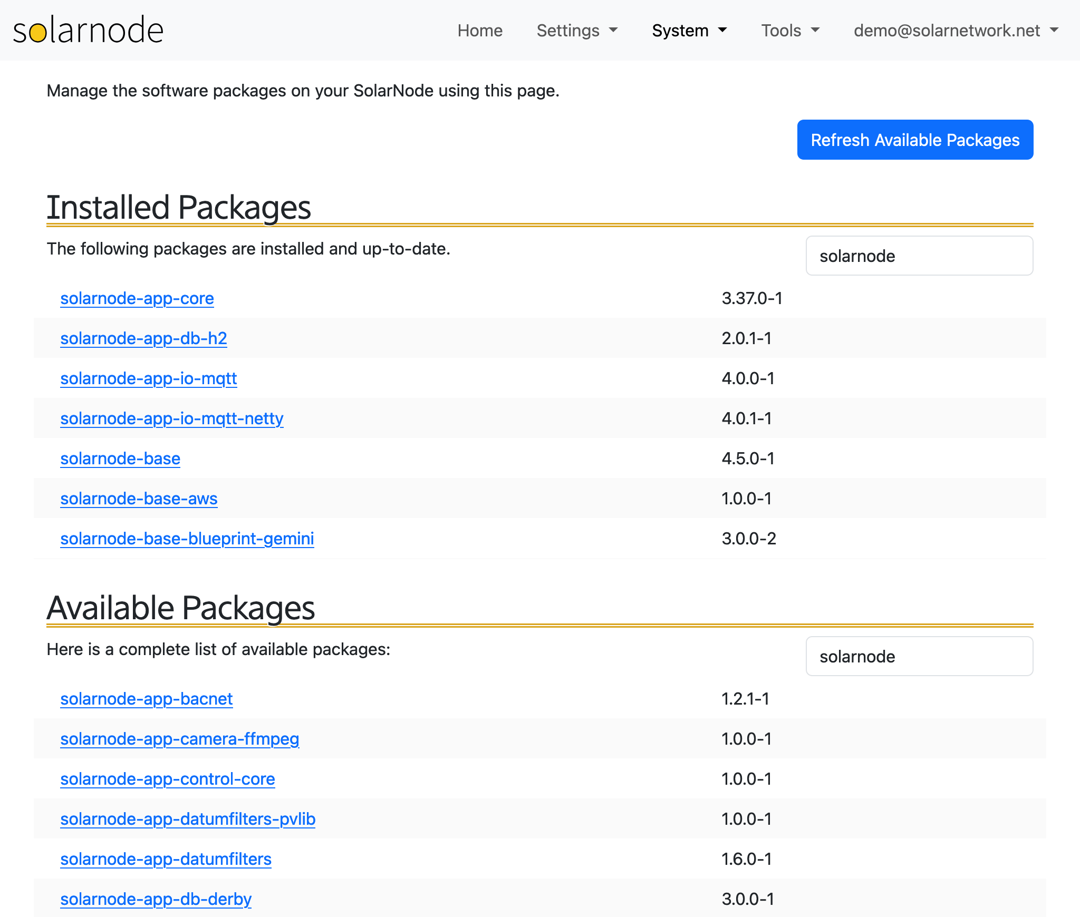Open solarnode-app-control-core package link
Screen dimensions: 1080x917
pyautogui.click(x=168, y=779)
